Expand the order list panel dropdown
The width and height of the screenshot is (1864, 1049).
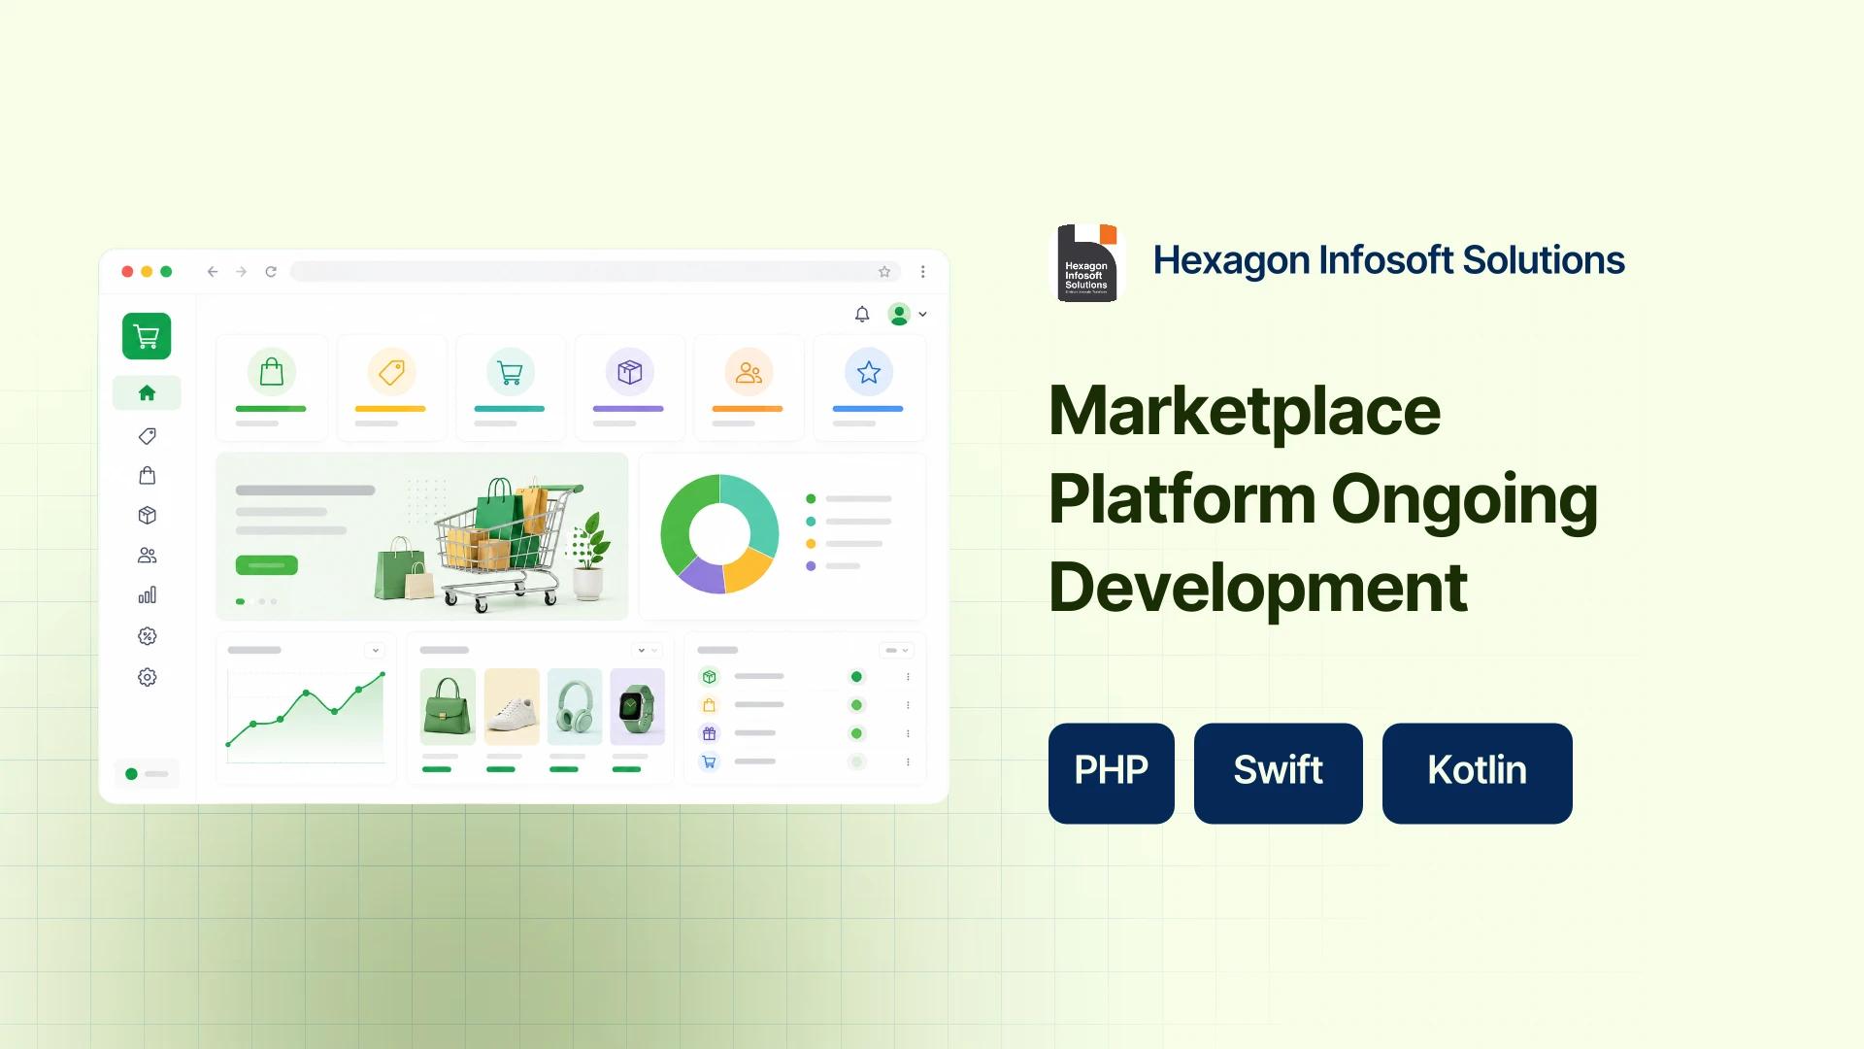pos(896,650)
